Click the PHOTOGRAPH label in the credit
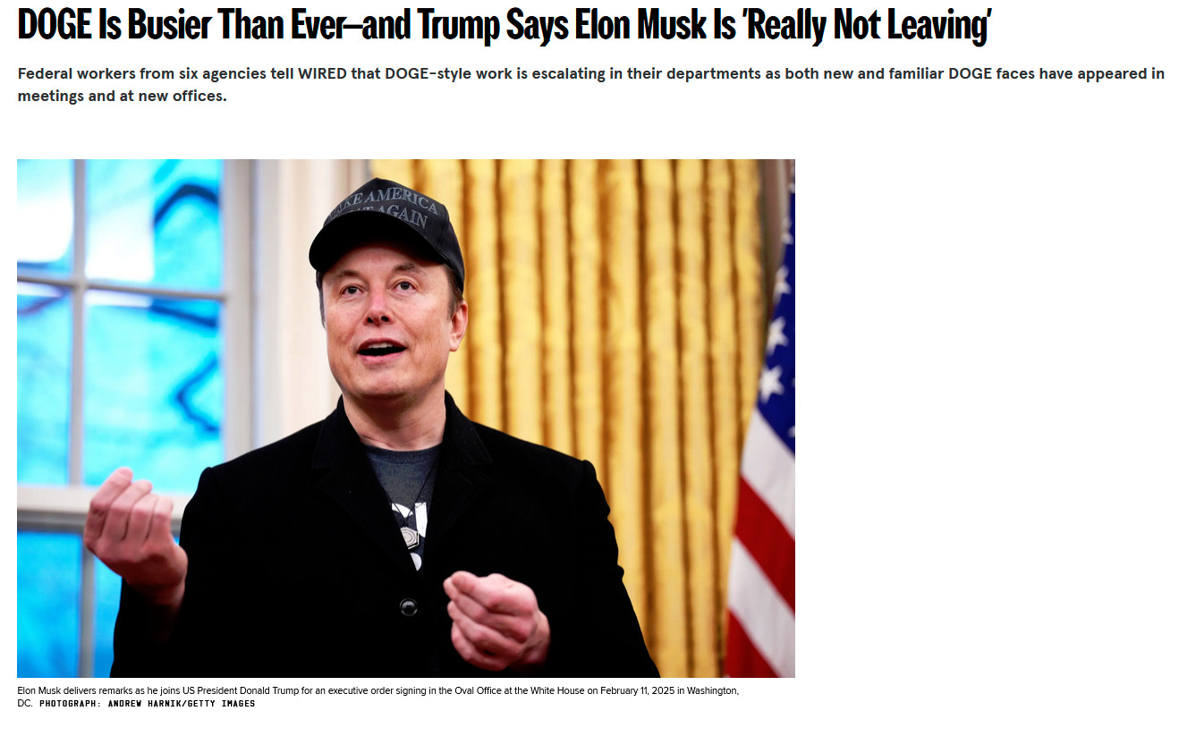 [71, 704]
